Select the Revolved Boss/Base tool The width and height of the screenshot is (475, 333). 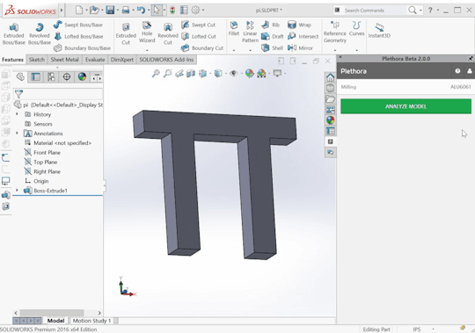[40, 33]
